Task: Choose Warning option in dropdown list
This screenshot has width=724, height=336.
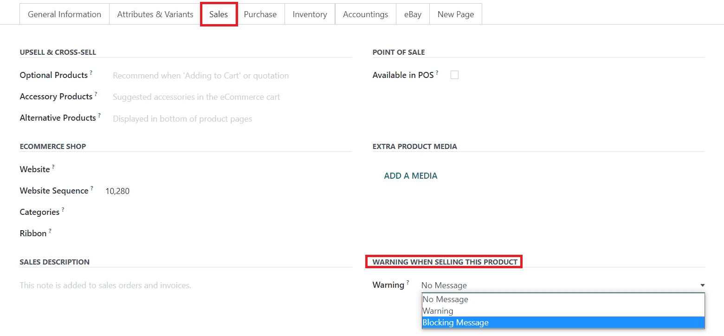Action: click(438, 311)
